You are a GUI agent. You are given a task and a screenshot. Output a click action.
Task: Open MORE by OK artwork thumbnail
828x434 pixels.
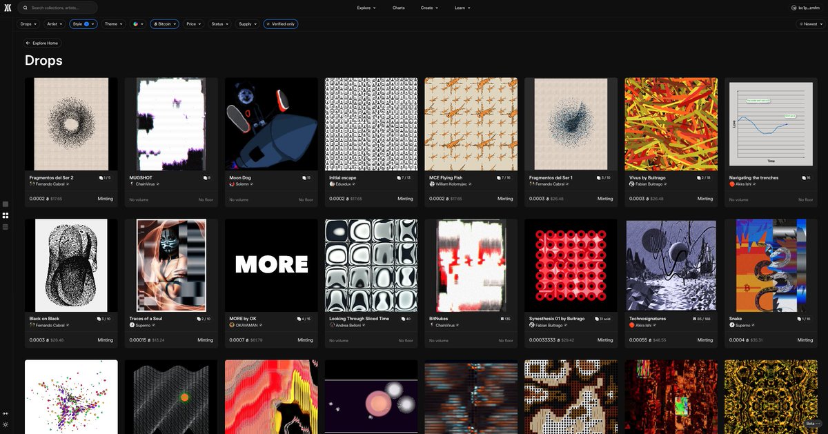[x=271, y=266]
